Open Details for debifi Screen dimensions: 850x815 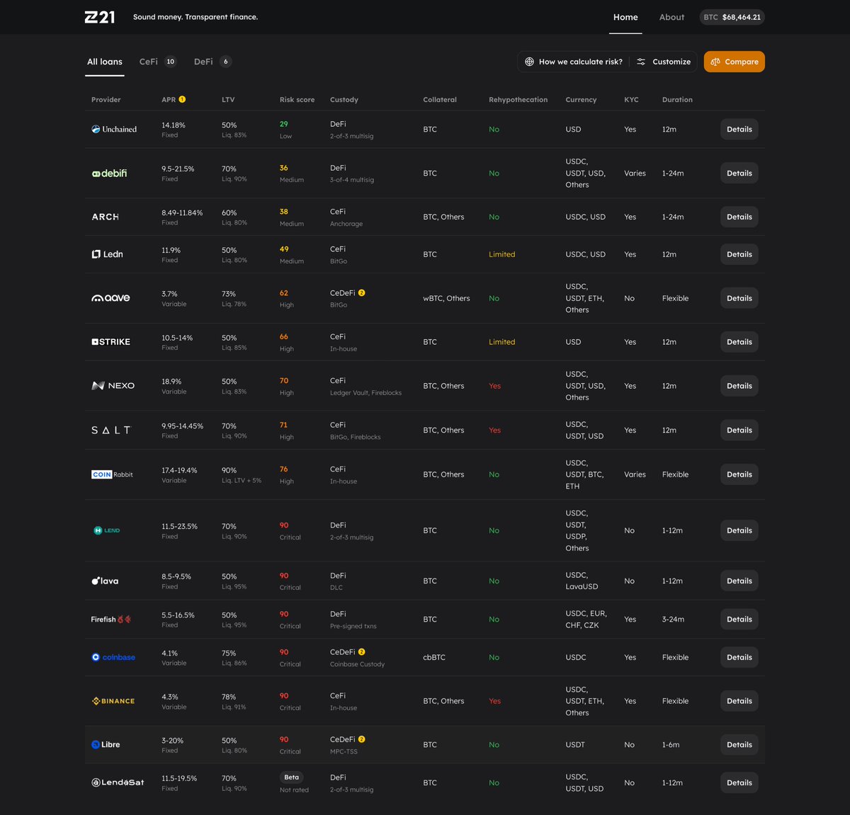point(739,173)
